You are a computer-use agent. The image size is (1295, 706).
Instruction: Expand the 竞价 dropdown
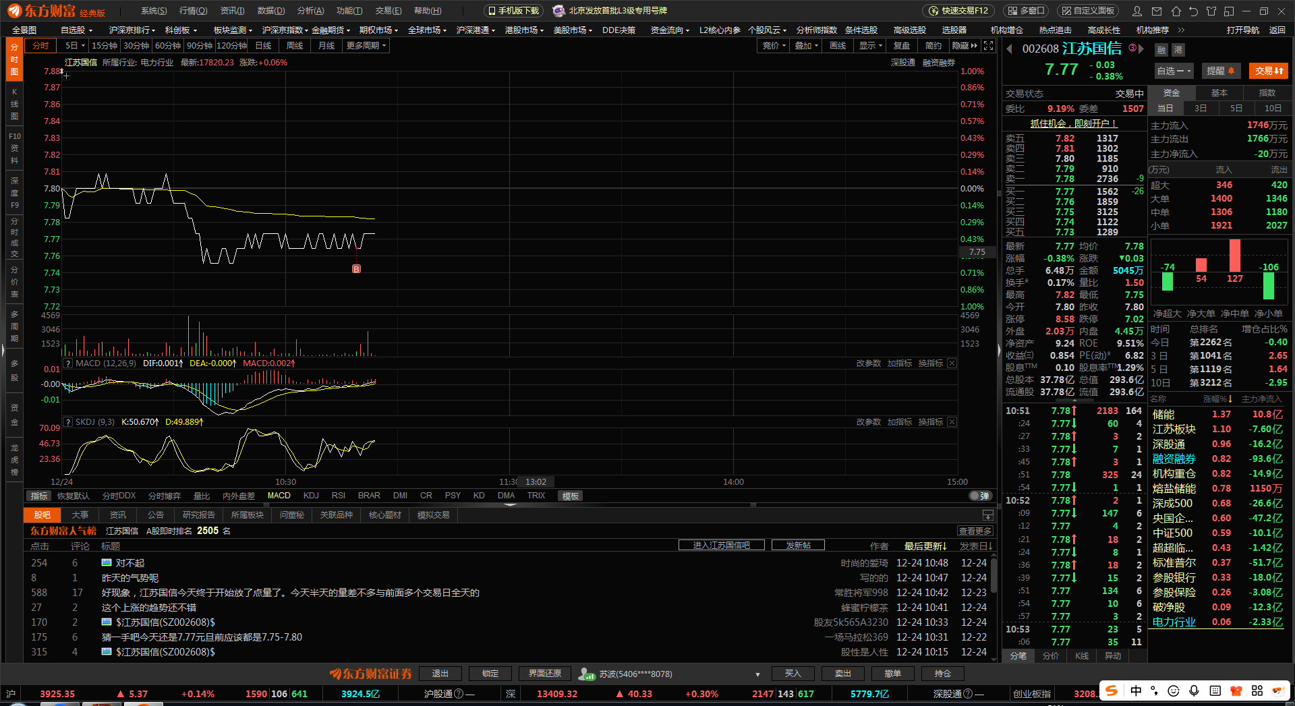point(774,46)
